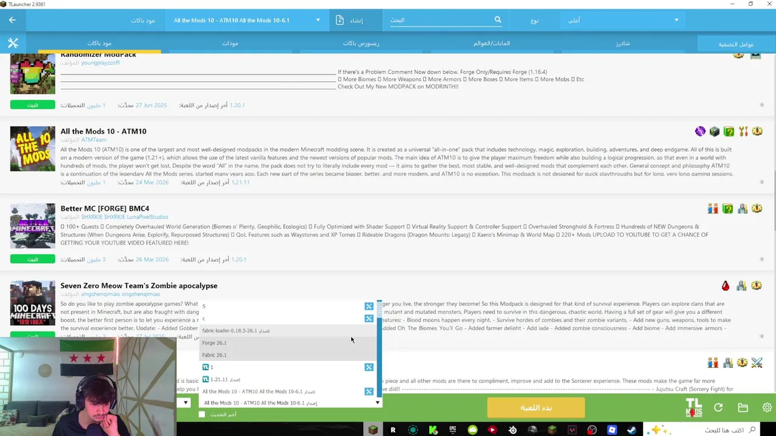Open the game folder icon
The image size is (776, 436).
pyautogui.click(x=743, y=408)
